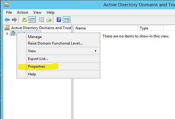Toggle the Show/Hide Console Tree icon

tap(32, 20)
